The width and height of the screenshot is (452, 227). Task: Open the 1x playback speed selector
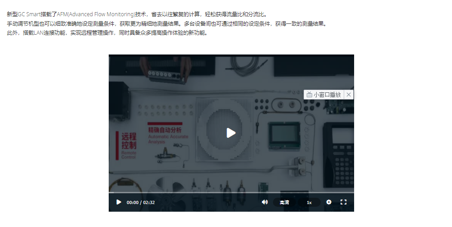(x=309, y=202)
